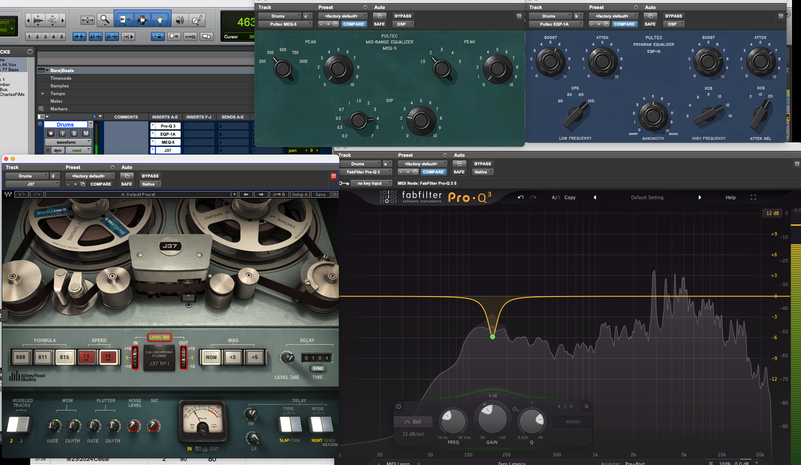
Task: Select J37 tape formula 888
Action: 21,357
